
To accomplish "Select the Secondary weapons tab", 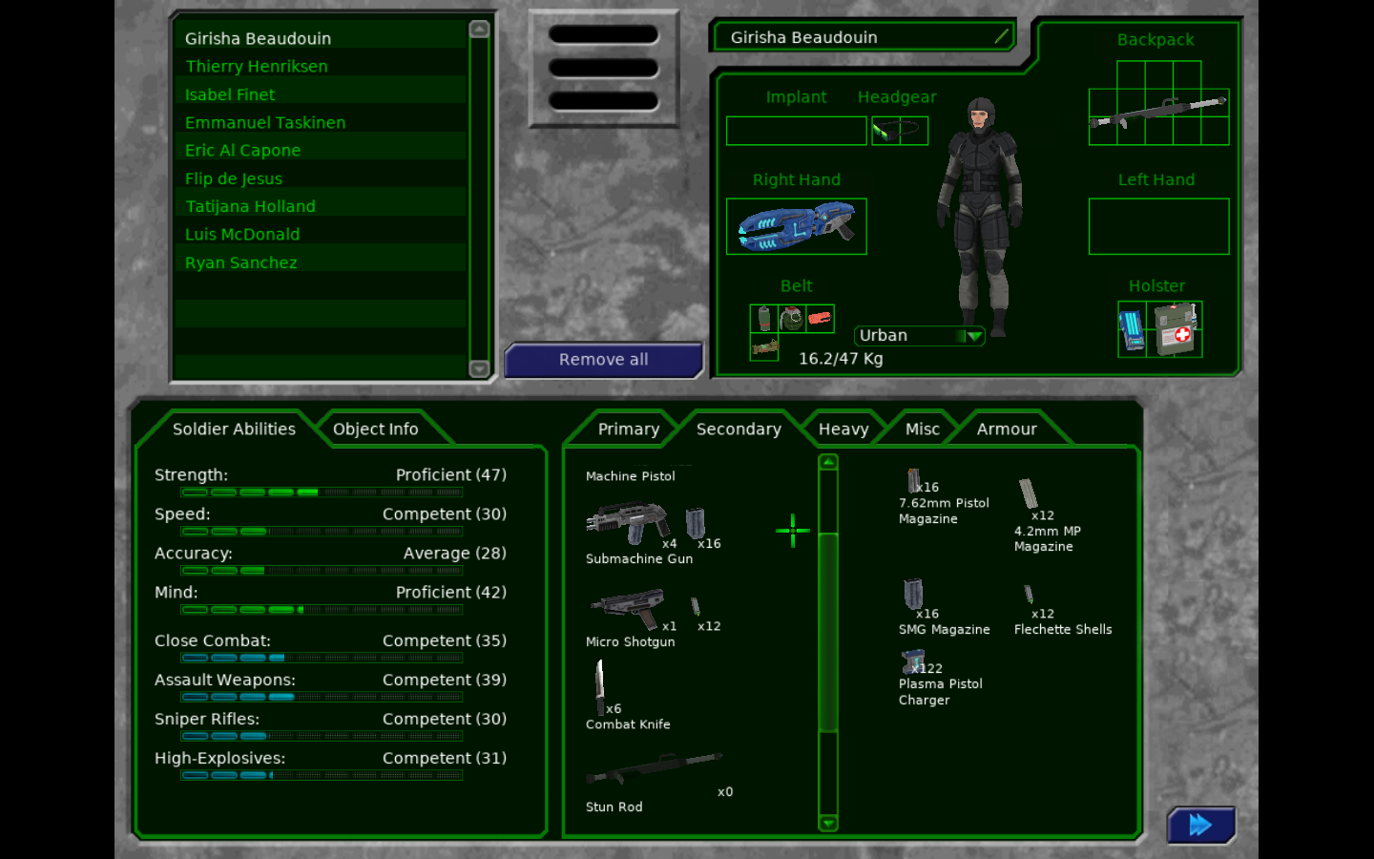I will [x=739, y=429].
